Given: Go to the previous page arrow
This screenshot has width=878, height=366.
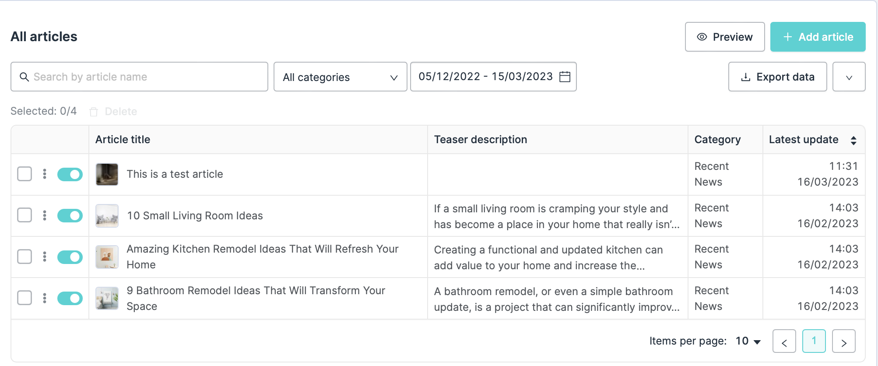Looking at the screenshot, I should coord(784,341).
